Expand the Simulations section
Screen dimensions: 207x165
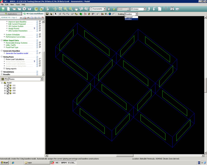(x=2, y=72)
